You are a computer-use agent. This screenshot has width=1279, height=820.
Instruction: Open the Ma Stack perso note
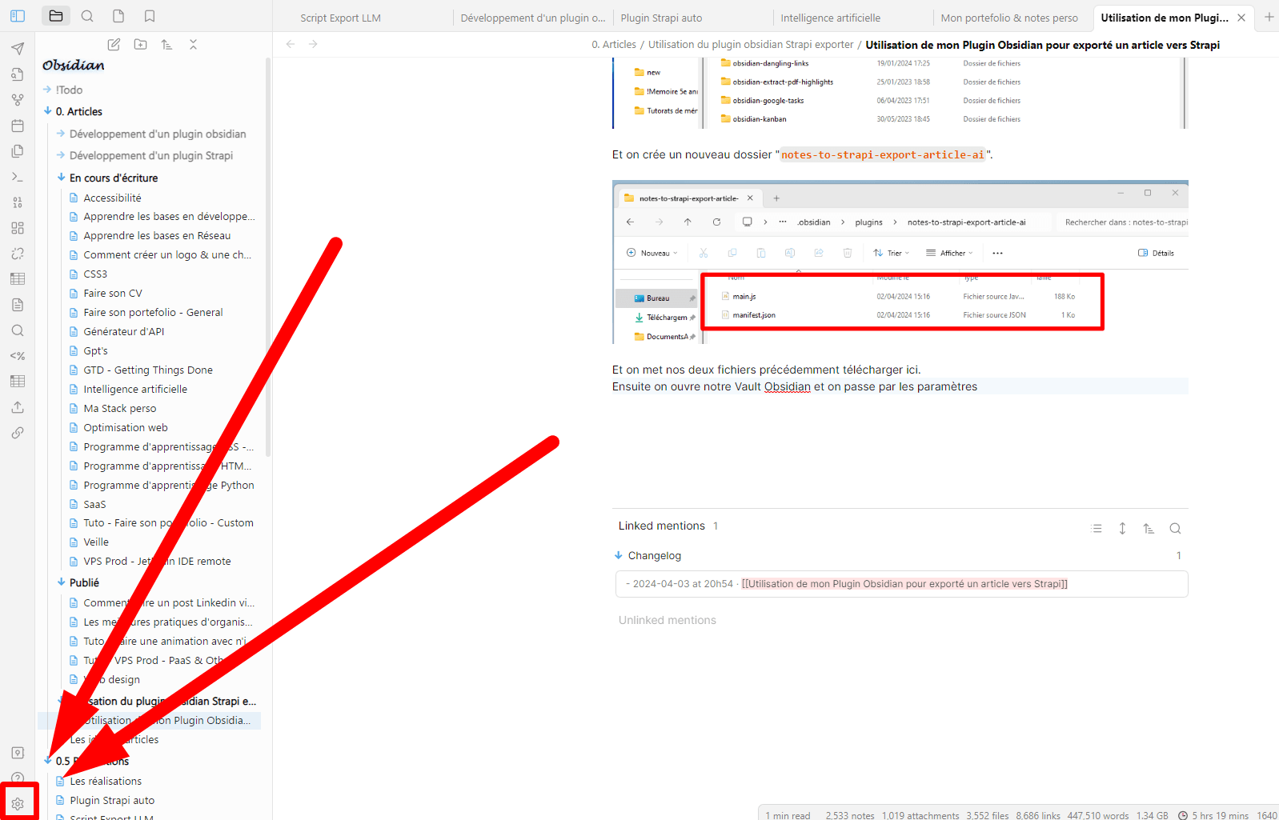click(120, 408)
